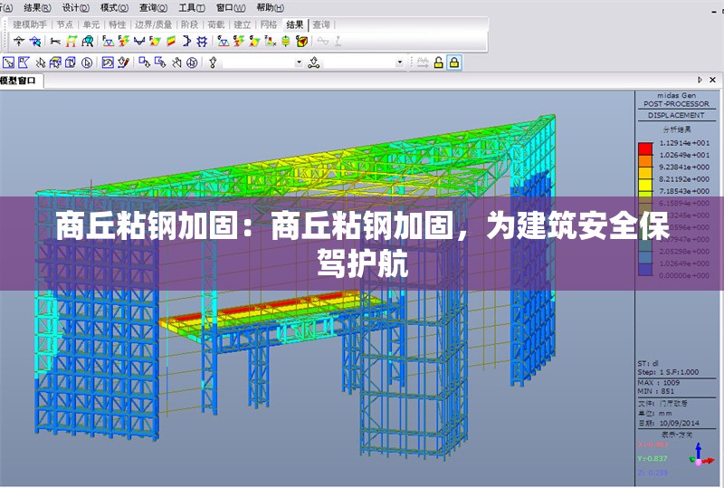Open the 结果(R) menu
Viewport: 724px width, 488px height.
38,8
